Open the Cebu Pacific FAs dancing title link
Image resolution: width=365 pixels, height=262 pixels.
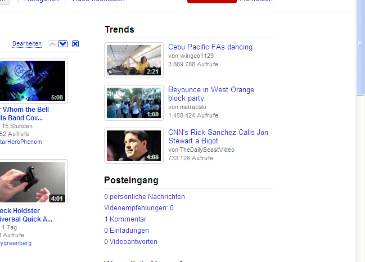[x=210, y=47]
